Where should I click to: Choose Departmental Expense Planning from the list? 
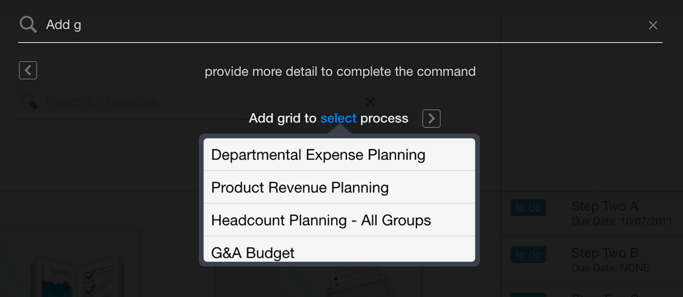(x=339, y=154)
